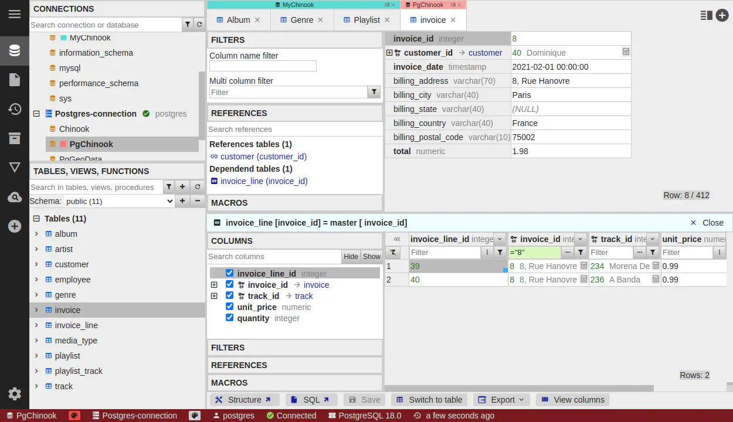Open the cloud connections sidebar icon

(15, 198)
